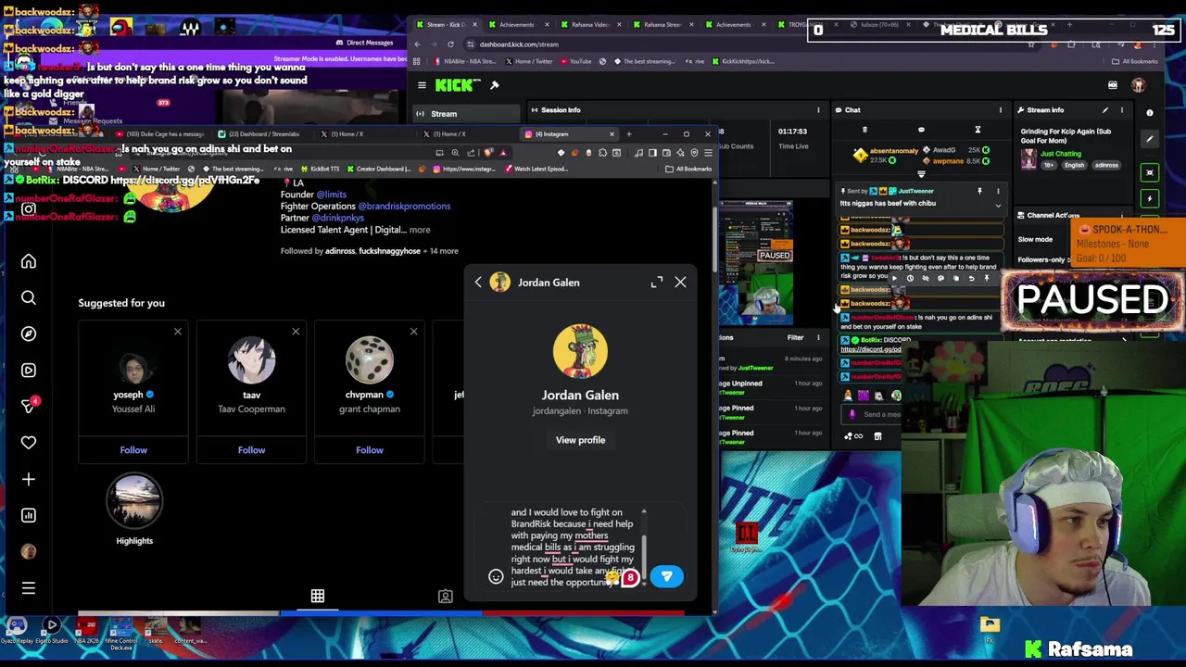Screen dimensions: 1186x667
Task: Click the Kick chat trash icon
Action: coord(864,130)
